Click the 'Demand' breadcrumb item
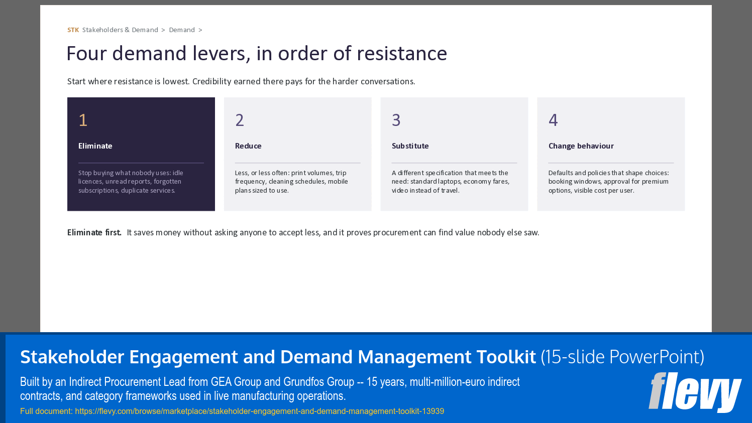The image size is (752, 423). 182,30
